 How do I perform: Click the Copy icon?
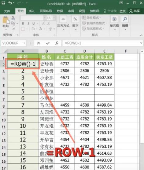13,23
